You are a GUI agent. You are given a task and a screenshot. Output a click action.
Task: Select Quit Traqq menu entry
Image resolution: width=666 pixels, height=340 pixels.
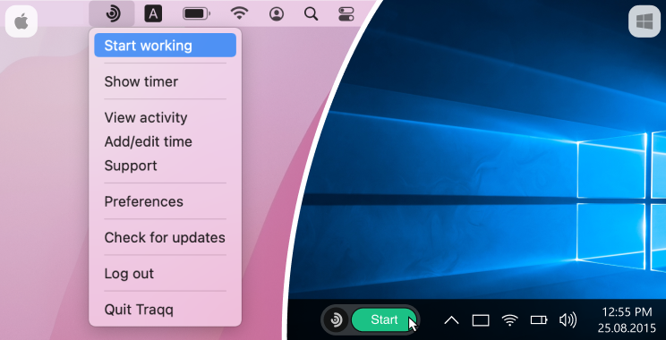coord(166,310)
